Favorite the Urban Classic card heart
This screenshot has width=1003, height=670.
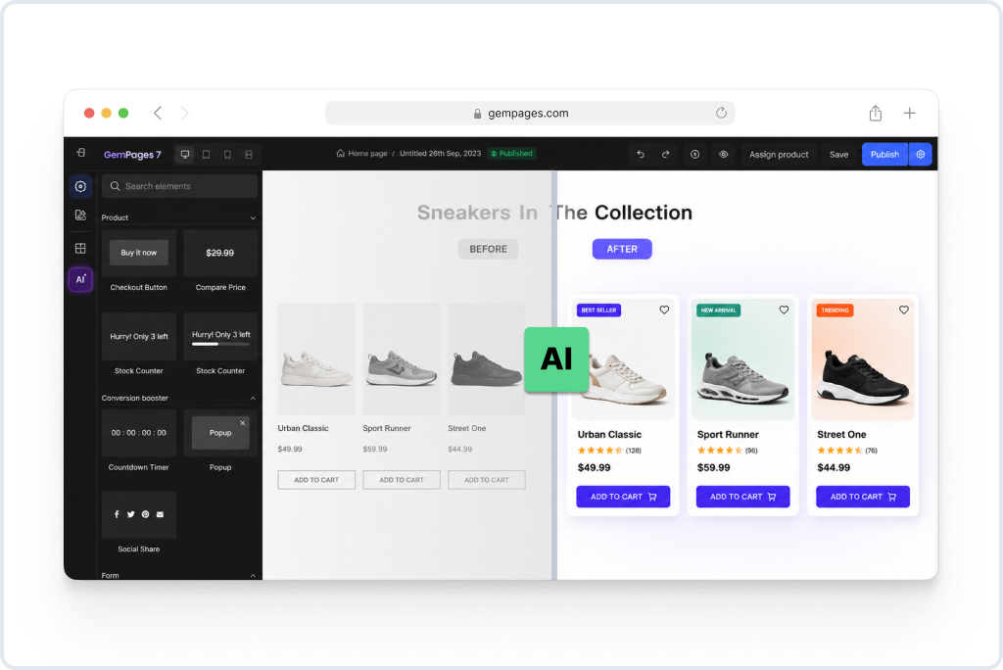(664, 310)
